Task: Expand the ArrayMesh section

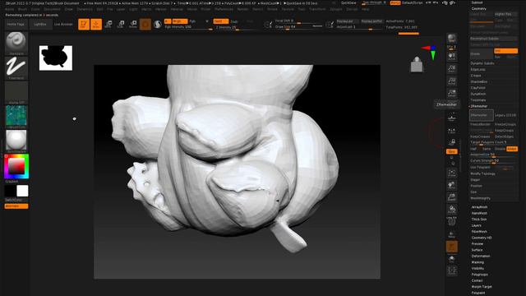Action: (x=479, y=207)
